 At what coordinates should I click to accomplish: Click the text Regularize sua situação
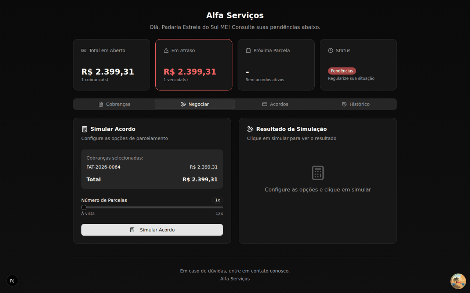pyautogui.click(x=351, y=78)
